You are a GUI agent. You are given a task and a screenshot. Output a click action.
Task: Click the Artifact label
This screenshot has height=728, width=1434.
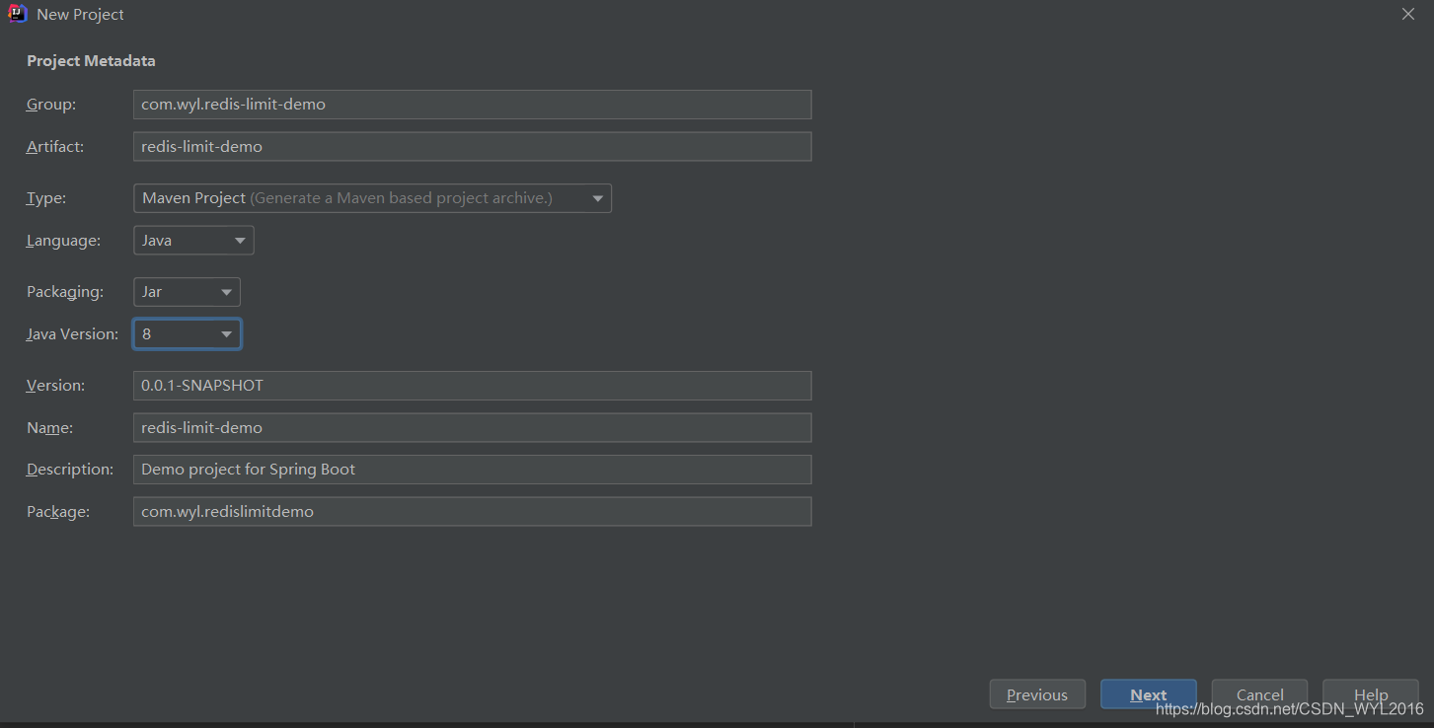55,147
